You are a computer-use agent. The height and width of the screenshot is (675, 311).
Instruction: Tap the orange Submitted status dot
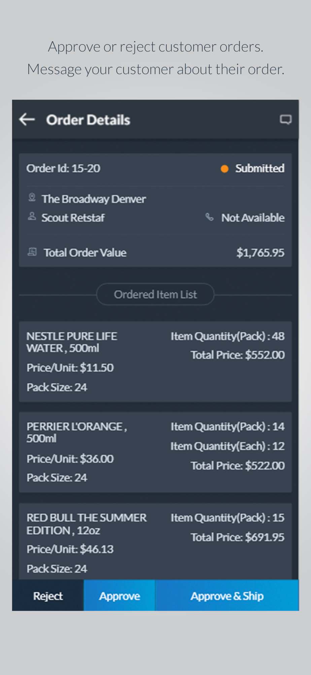click(224, 169)
